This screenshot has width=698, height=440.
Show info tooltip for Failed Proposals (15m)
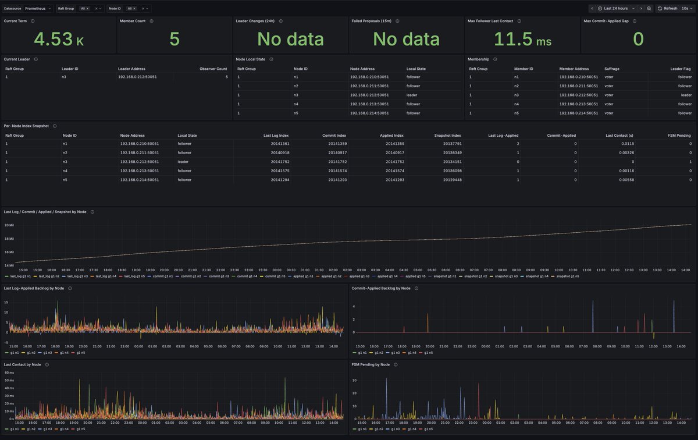(x=397, y=21)
